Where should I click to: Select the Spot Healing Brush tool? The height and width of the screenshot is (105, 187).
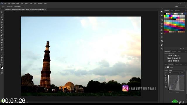2,27
